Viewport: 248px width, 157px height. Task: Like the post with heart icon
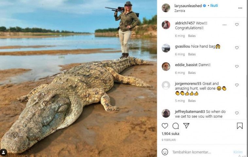click(x=165, y=126)
